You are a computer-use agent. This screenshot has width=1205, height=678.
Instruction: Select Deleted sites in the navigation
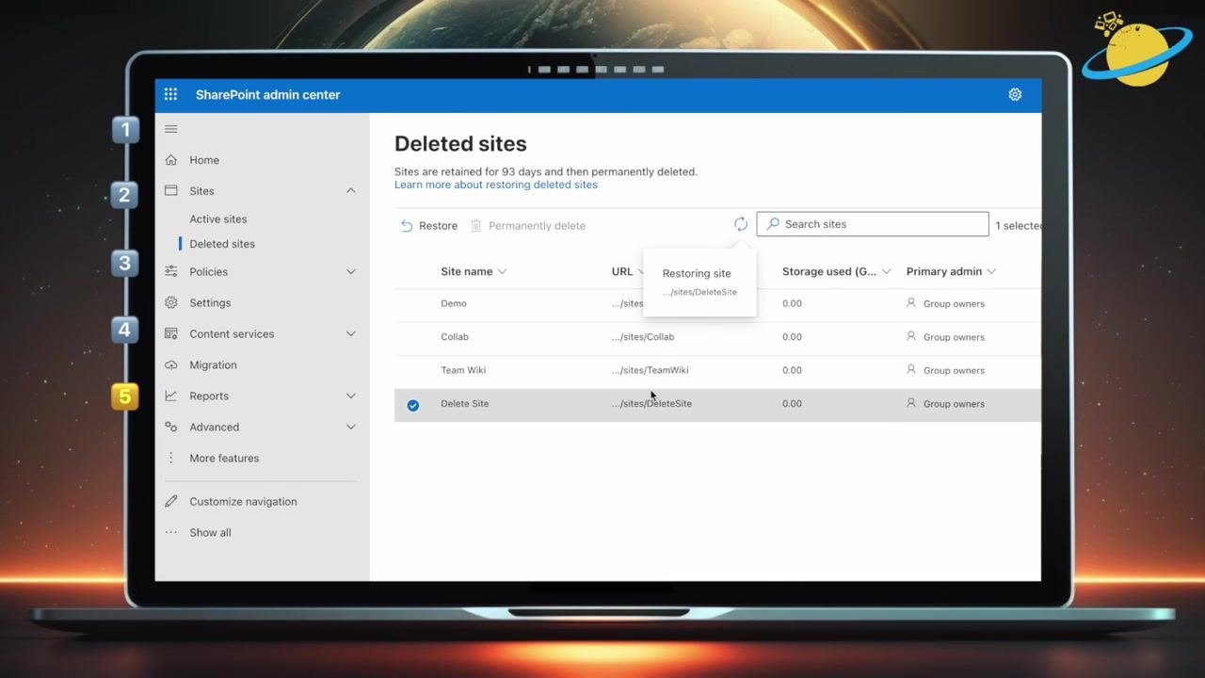coord(222,244)
